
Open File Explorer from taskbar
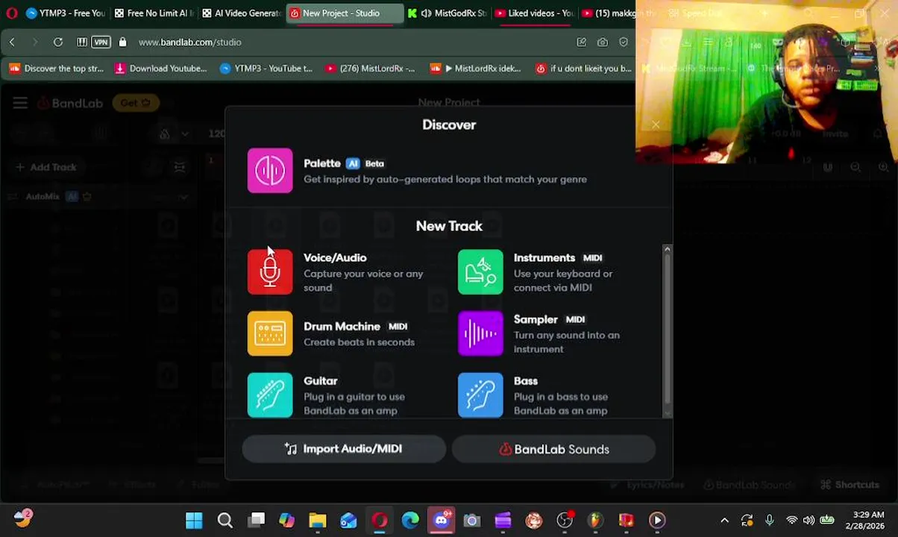tap(318, 521)
